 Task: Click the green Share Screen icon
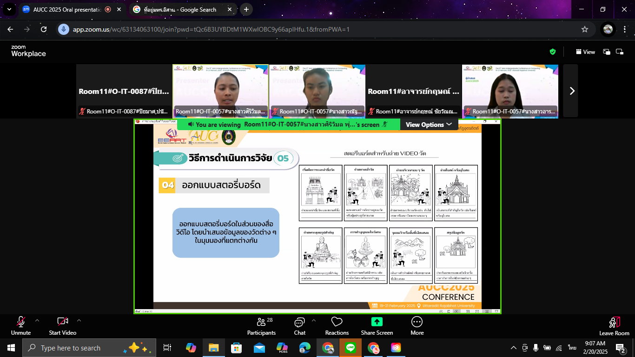(x=377, y=322)
